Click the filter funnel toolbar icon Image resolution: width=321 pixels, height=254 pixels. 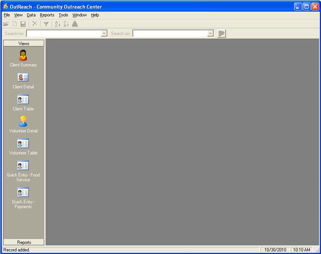click(46, 24)
